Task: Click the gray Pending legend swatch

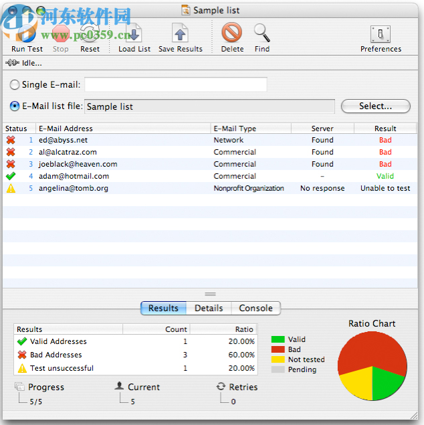Action: point(278,369)
